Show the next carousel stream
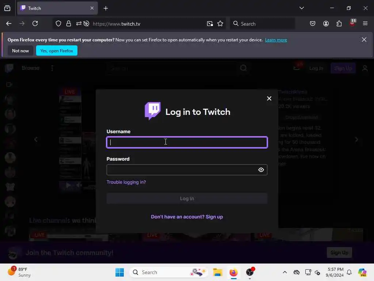 pos(356,139)
